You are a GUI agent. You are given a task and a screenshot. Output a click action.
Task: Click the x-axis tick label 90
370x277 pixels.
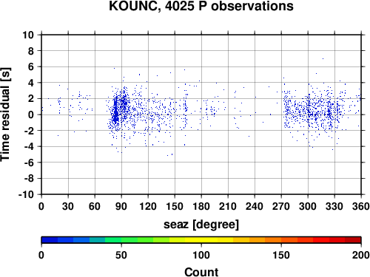[x=121, y=206]
